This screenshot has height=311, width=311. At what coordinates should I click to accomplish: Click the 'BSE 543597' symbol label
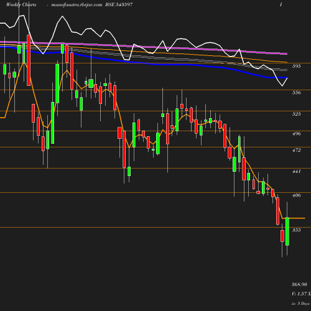click(119, 4)
